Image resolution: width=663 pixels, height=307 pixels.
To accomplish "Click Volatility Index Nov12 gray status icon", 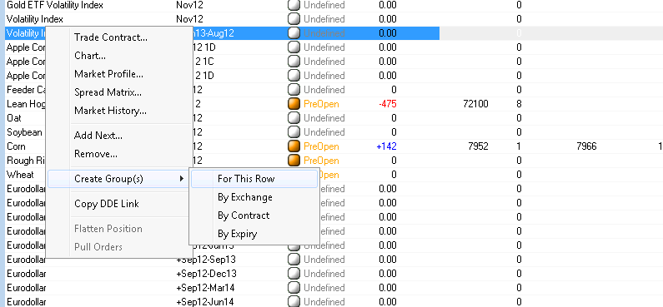I will pos(294,19).
